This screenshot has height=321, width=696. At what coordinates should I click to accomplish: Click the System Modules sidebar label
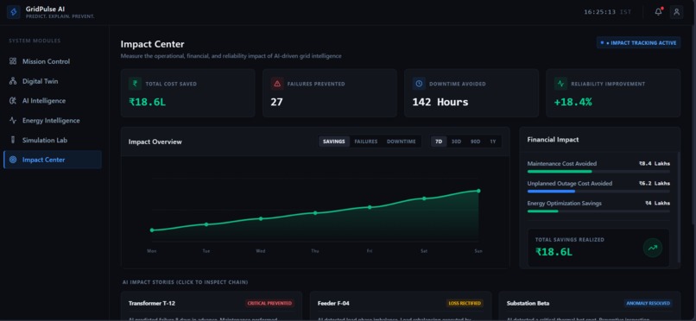[35, 41]
